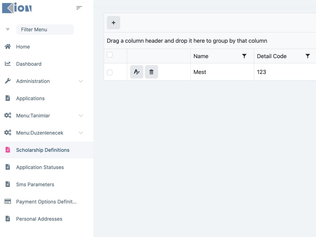
Task: Add new record with plus button
Action: tap(113, 22)
